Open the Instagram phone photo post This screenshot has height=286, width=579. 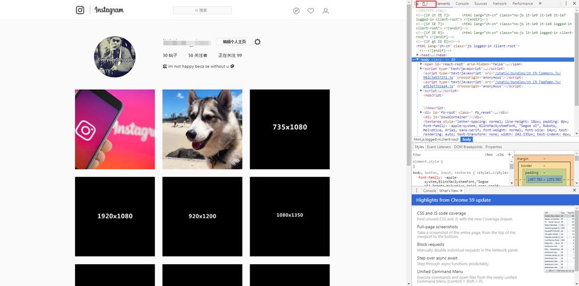[115, 129]
